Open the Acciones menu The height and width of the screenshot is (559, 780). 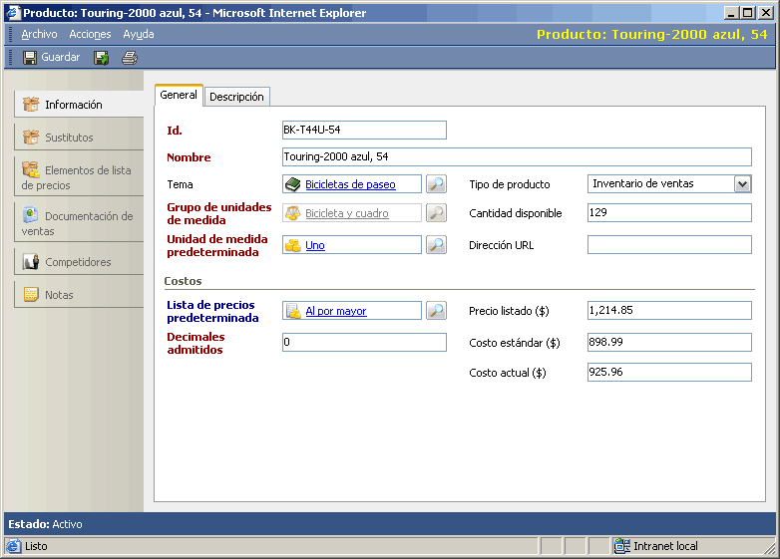click(x=90, y=34)
